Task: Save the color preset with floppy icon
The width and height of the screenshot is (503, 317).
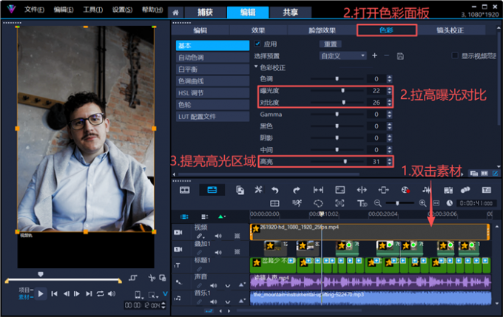Action: [400, 56]
